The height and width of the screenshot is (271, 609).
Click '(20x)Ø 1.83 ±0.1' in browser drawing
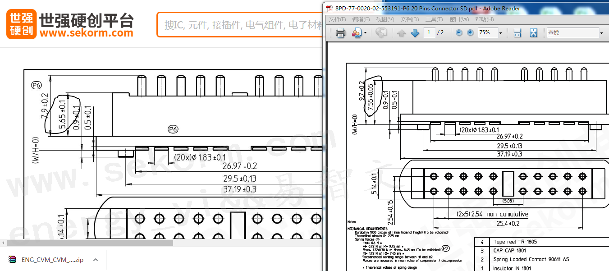click(200, 157)
